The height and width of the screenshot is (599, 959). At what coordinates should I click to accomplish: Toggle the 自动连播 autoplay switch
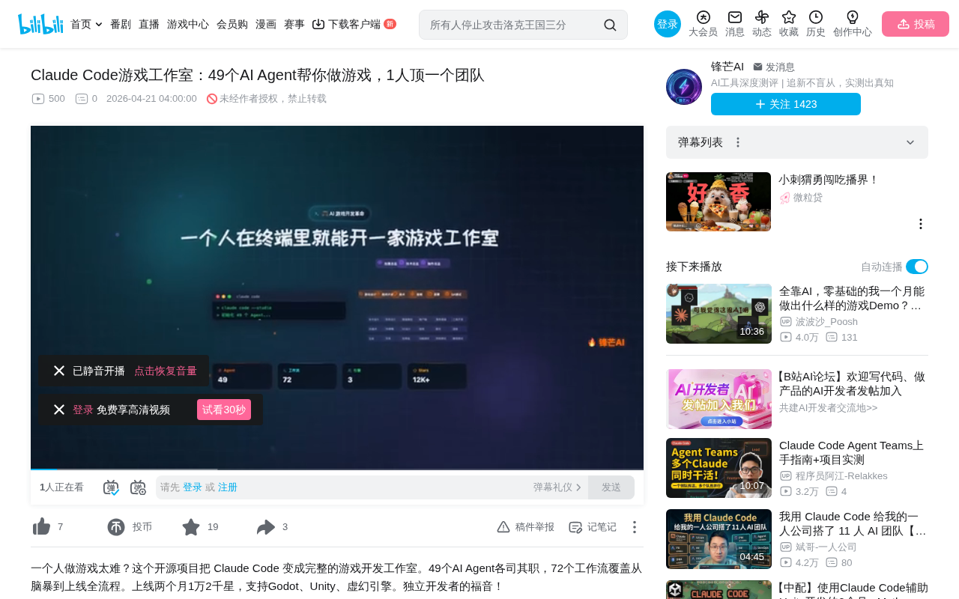click(917, 267)
